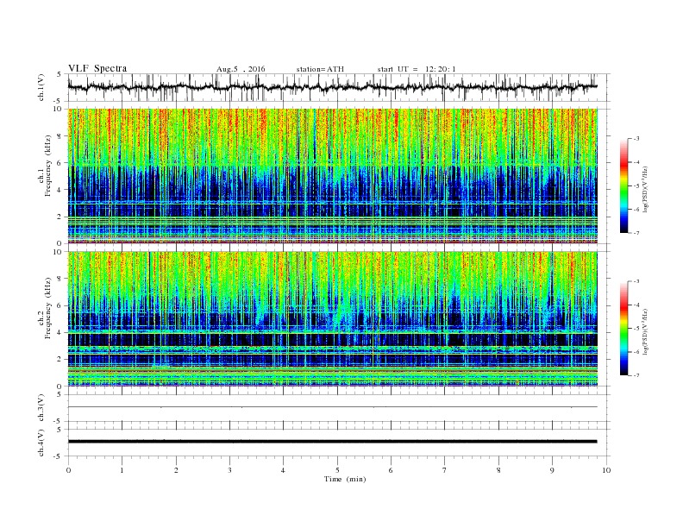683x528 pixels.
Task: Click inside the ch.2 frequency spectrogram
Action: coord(332,318)
